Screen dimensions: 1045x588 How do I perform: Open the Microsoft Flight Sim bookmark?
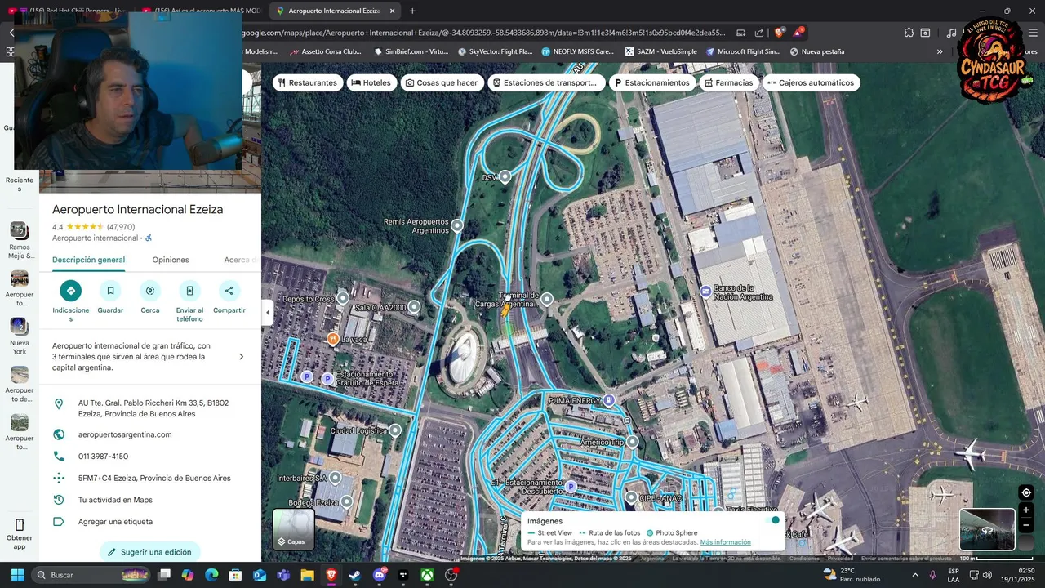click(743, 51)
